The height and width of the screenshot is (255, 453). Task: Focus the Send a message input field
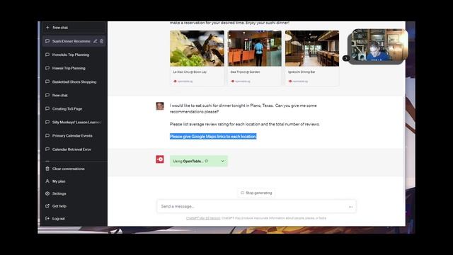click(256, 206)
